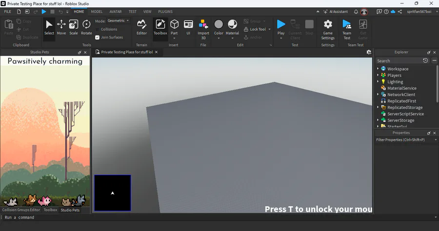Open the Color dropdown arrow
This screenshot has height=231, width=439.
pos(219,38)
